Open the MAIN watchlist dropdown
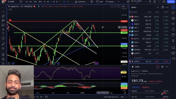 tap(134, 7)
